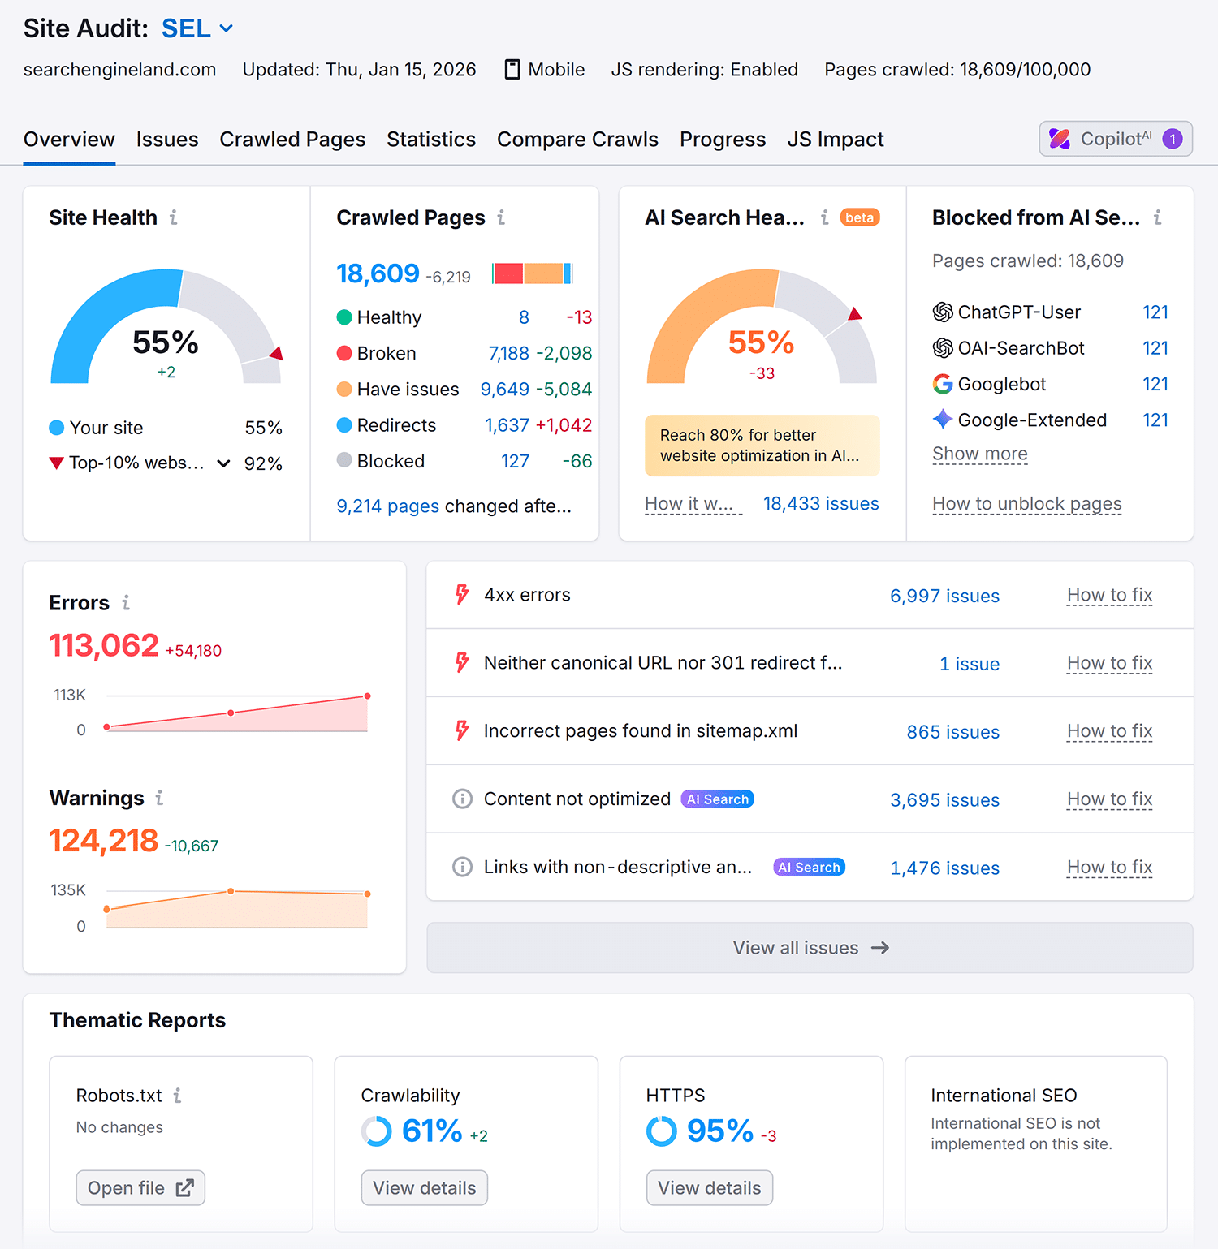Click the Warnings info icon
Image resolution: width=1218 pixels, height=1249 pixels.
click(x=160, y=798)
